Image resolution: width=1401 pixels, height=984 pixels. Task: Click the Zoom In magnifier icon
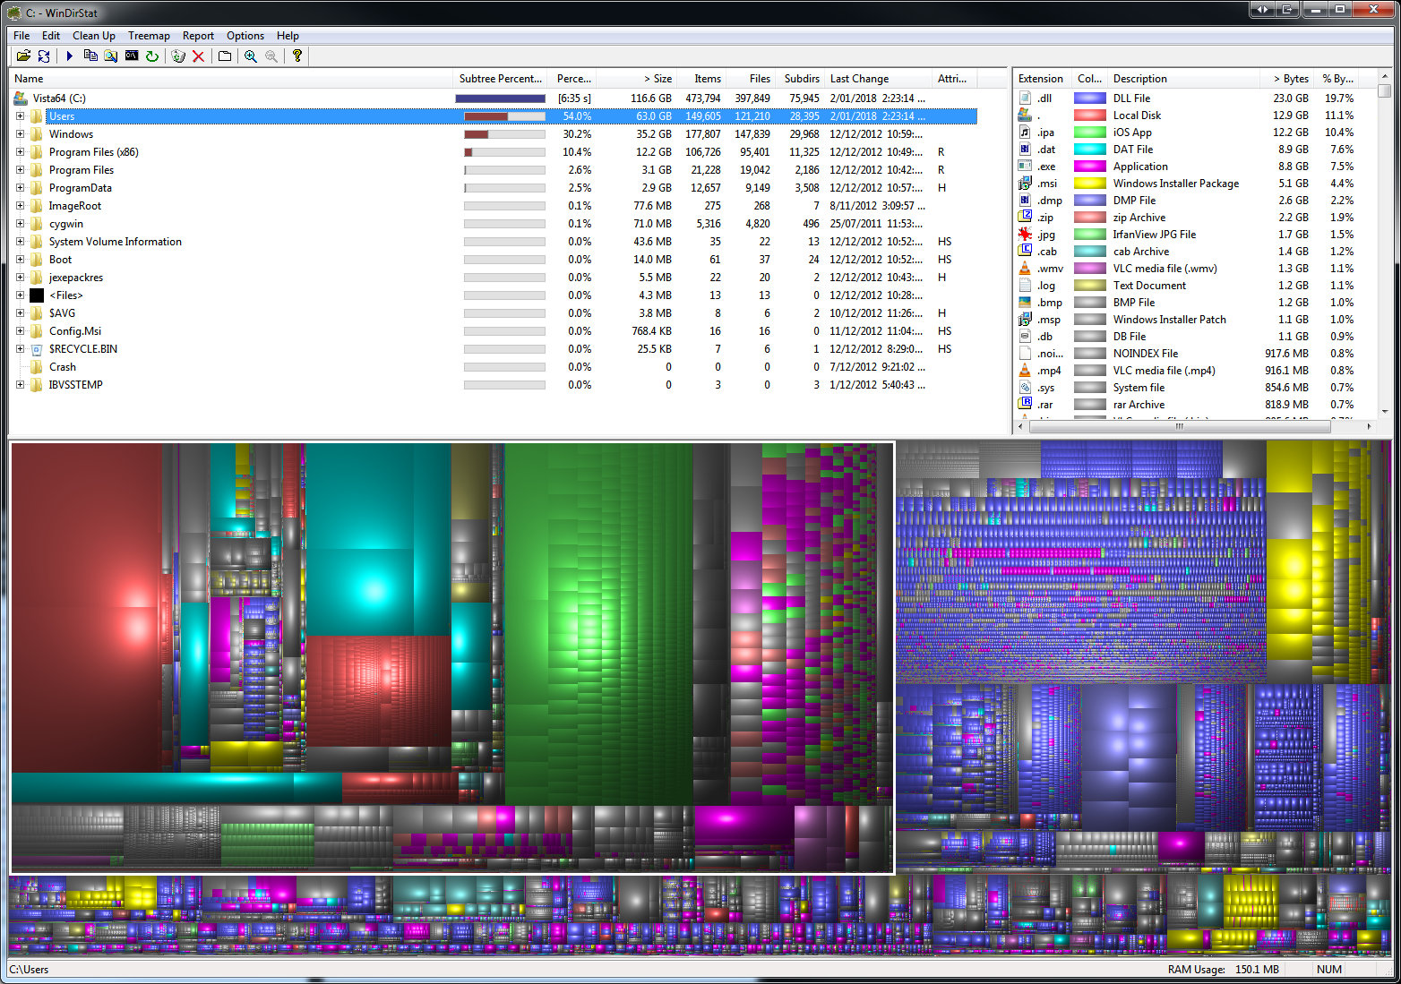click(251, 56)
